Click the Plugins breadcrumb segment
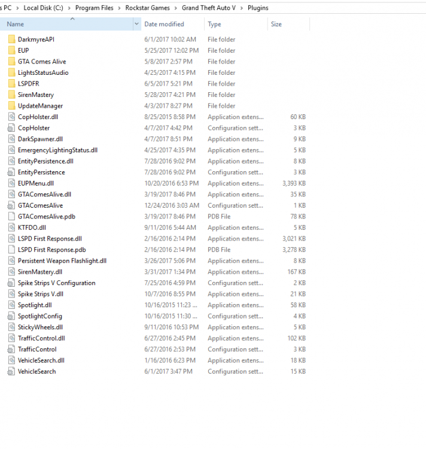Viewport: 426px width, 449px height. [x=258, y=8]
